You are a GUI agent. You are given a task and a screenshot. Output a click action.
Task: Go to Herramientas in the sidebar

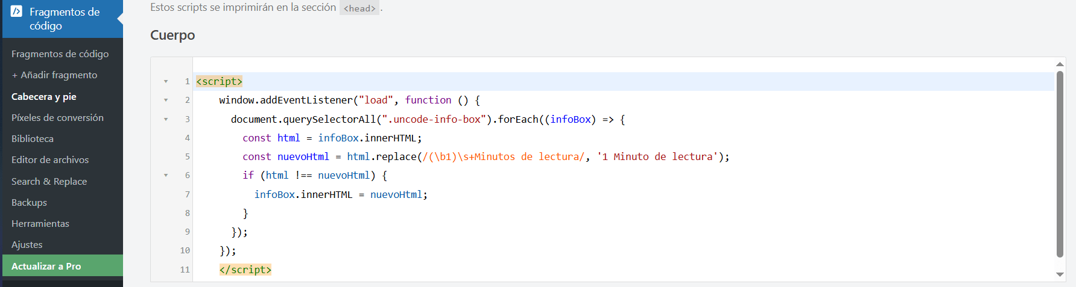[x=40, y=223]
